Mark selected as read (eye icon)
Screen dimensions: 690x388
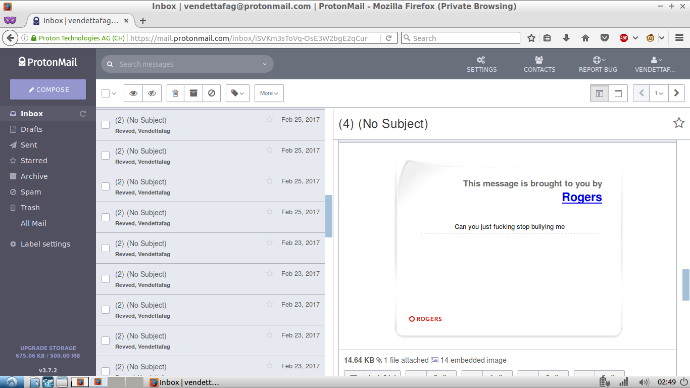[x=133, y=93]
